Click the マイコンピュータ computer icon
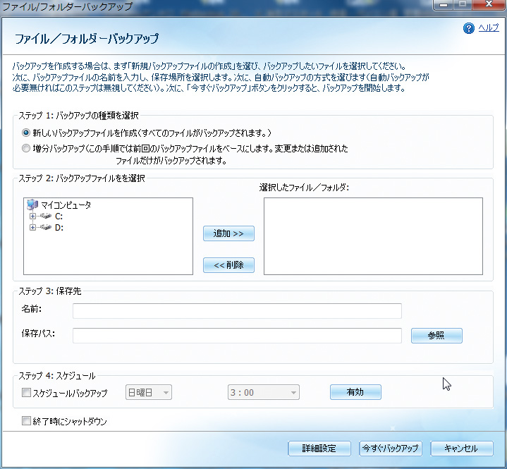507x469 pixels. click(32, 205)
